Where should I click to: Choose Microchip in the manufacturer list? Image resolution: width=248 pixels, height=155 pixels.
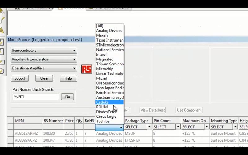pyautogui.click(x=109, y=69)
